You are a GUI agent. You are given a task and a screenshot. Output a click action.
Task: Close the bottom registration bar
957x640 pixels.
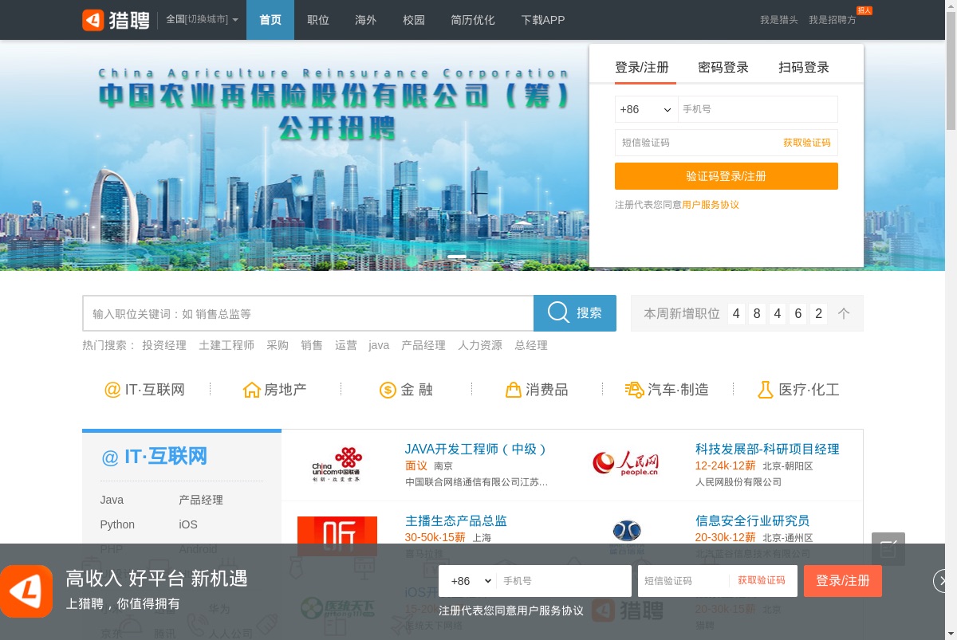tap(942, 582)
